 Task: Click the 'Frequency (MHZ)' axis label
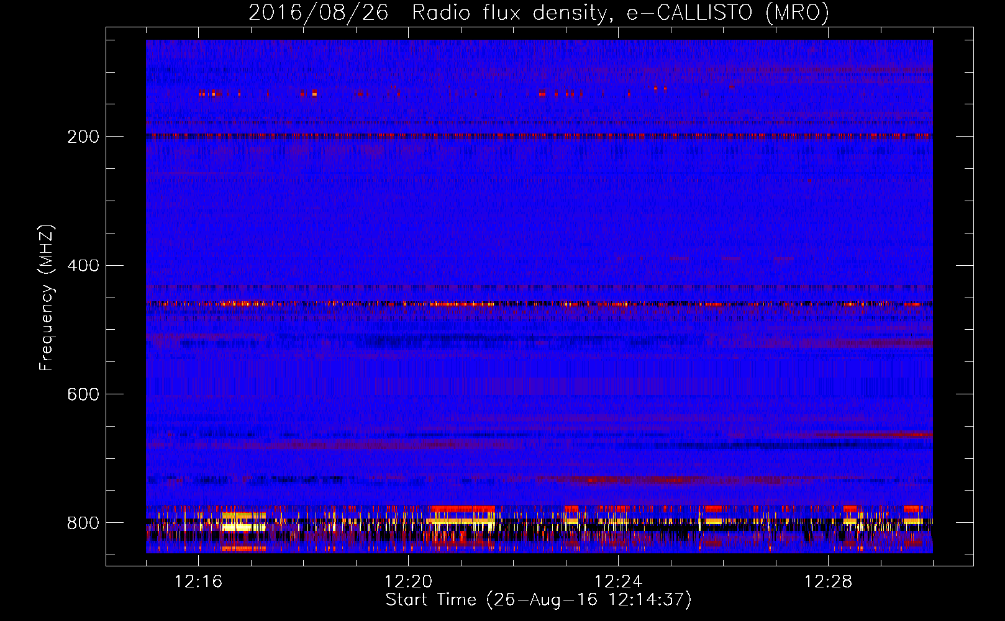(x=47, y=297)
